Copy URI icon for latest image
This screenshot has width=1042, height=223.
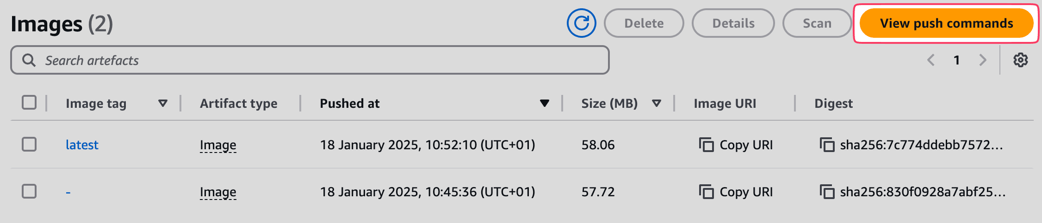706,145
